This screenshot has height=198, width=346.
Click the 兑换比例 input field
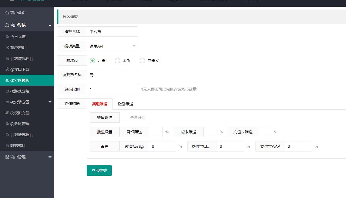112,89
